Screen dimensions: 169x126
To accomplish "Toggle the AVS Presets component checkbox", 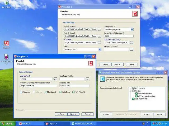I will coord(133,88).
